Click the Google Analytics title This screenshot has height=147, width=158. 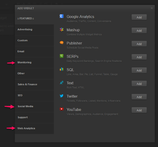(80, 17)
